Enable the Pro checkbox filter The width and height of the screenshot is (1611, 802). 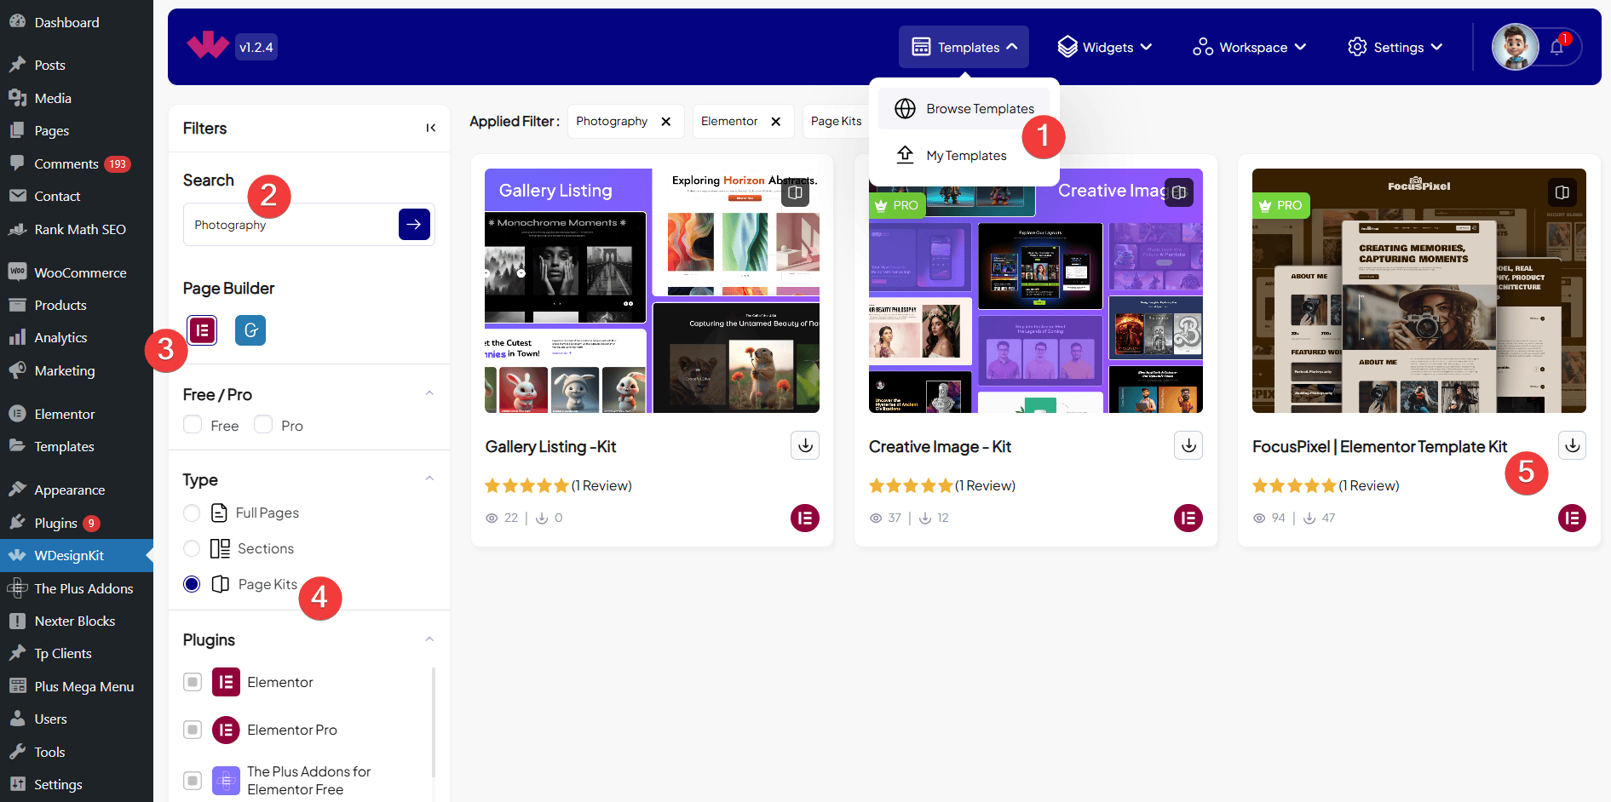(x=263, y=425)
